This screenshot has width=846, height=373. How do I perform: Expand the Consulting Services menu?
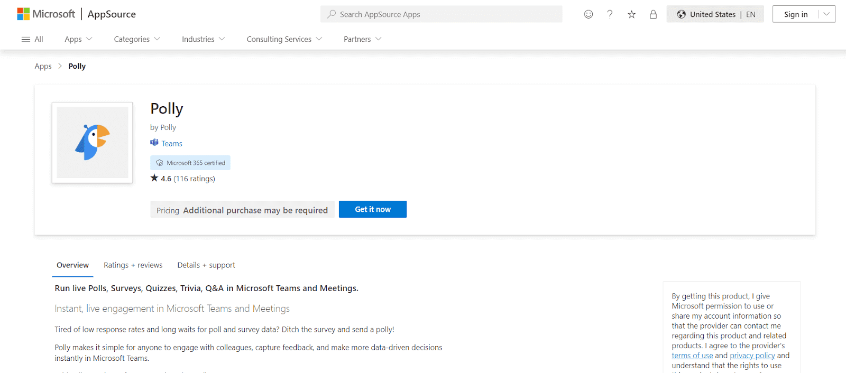[284, 39]
